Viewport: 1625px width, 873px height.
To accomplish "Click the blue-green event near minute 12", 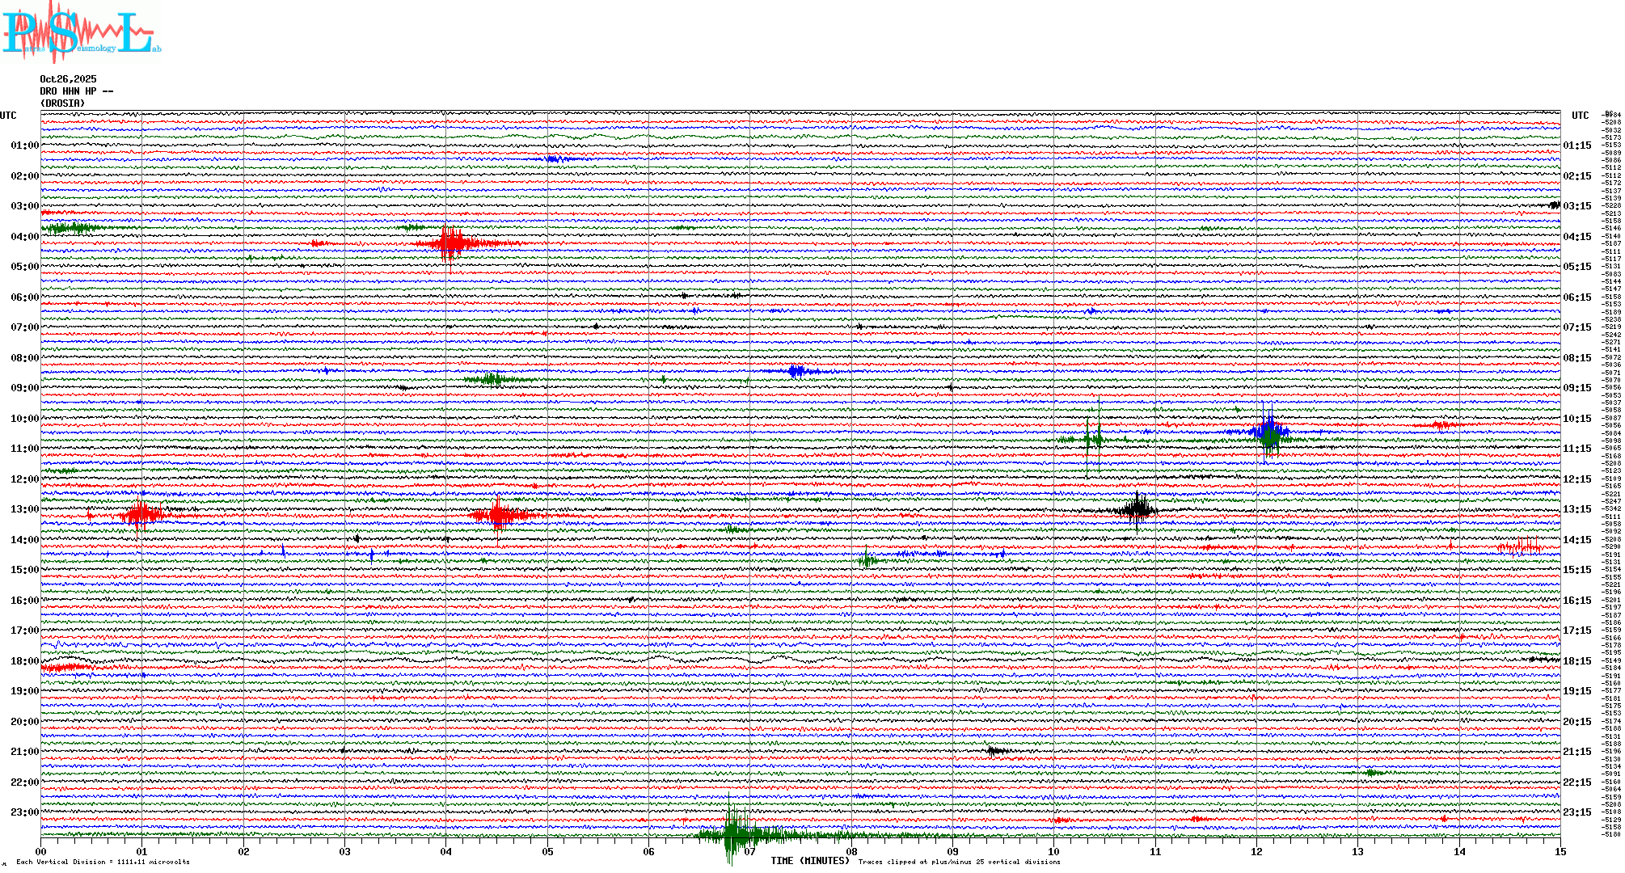I will click(1269, 432).
